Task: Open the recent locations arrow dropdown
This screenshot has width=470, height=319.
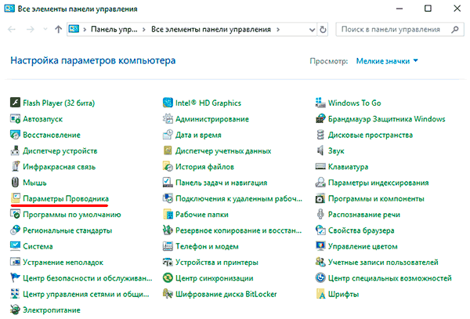Action: tap(45, 29)
